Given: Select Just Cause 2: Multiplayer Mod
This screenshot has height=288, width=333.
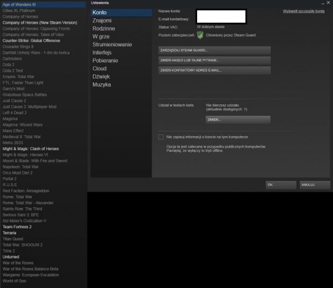Looking at the screenshot, I should (x=30, y=107).
